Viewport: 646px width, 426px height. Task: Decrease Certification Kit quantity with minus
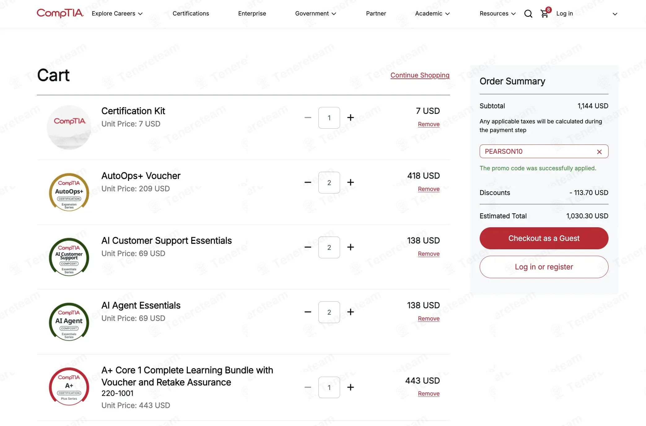(308, 118)
